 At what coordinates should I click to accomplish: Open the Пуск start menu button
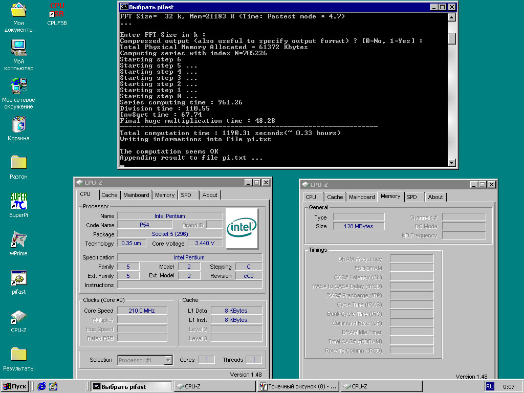tap(15, 386)
